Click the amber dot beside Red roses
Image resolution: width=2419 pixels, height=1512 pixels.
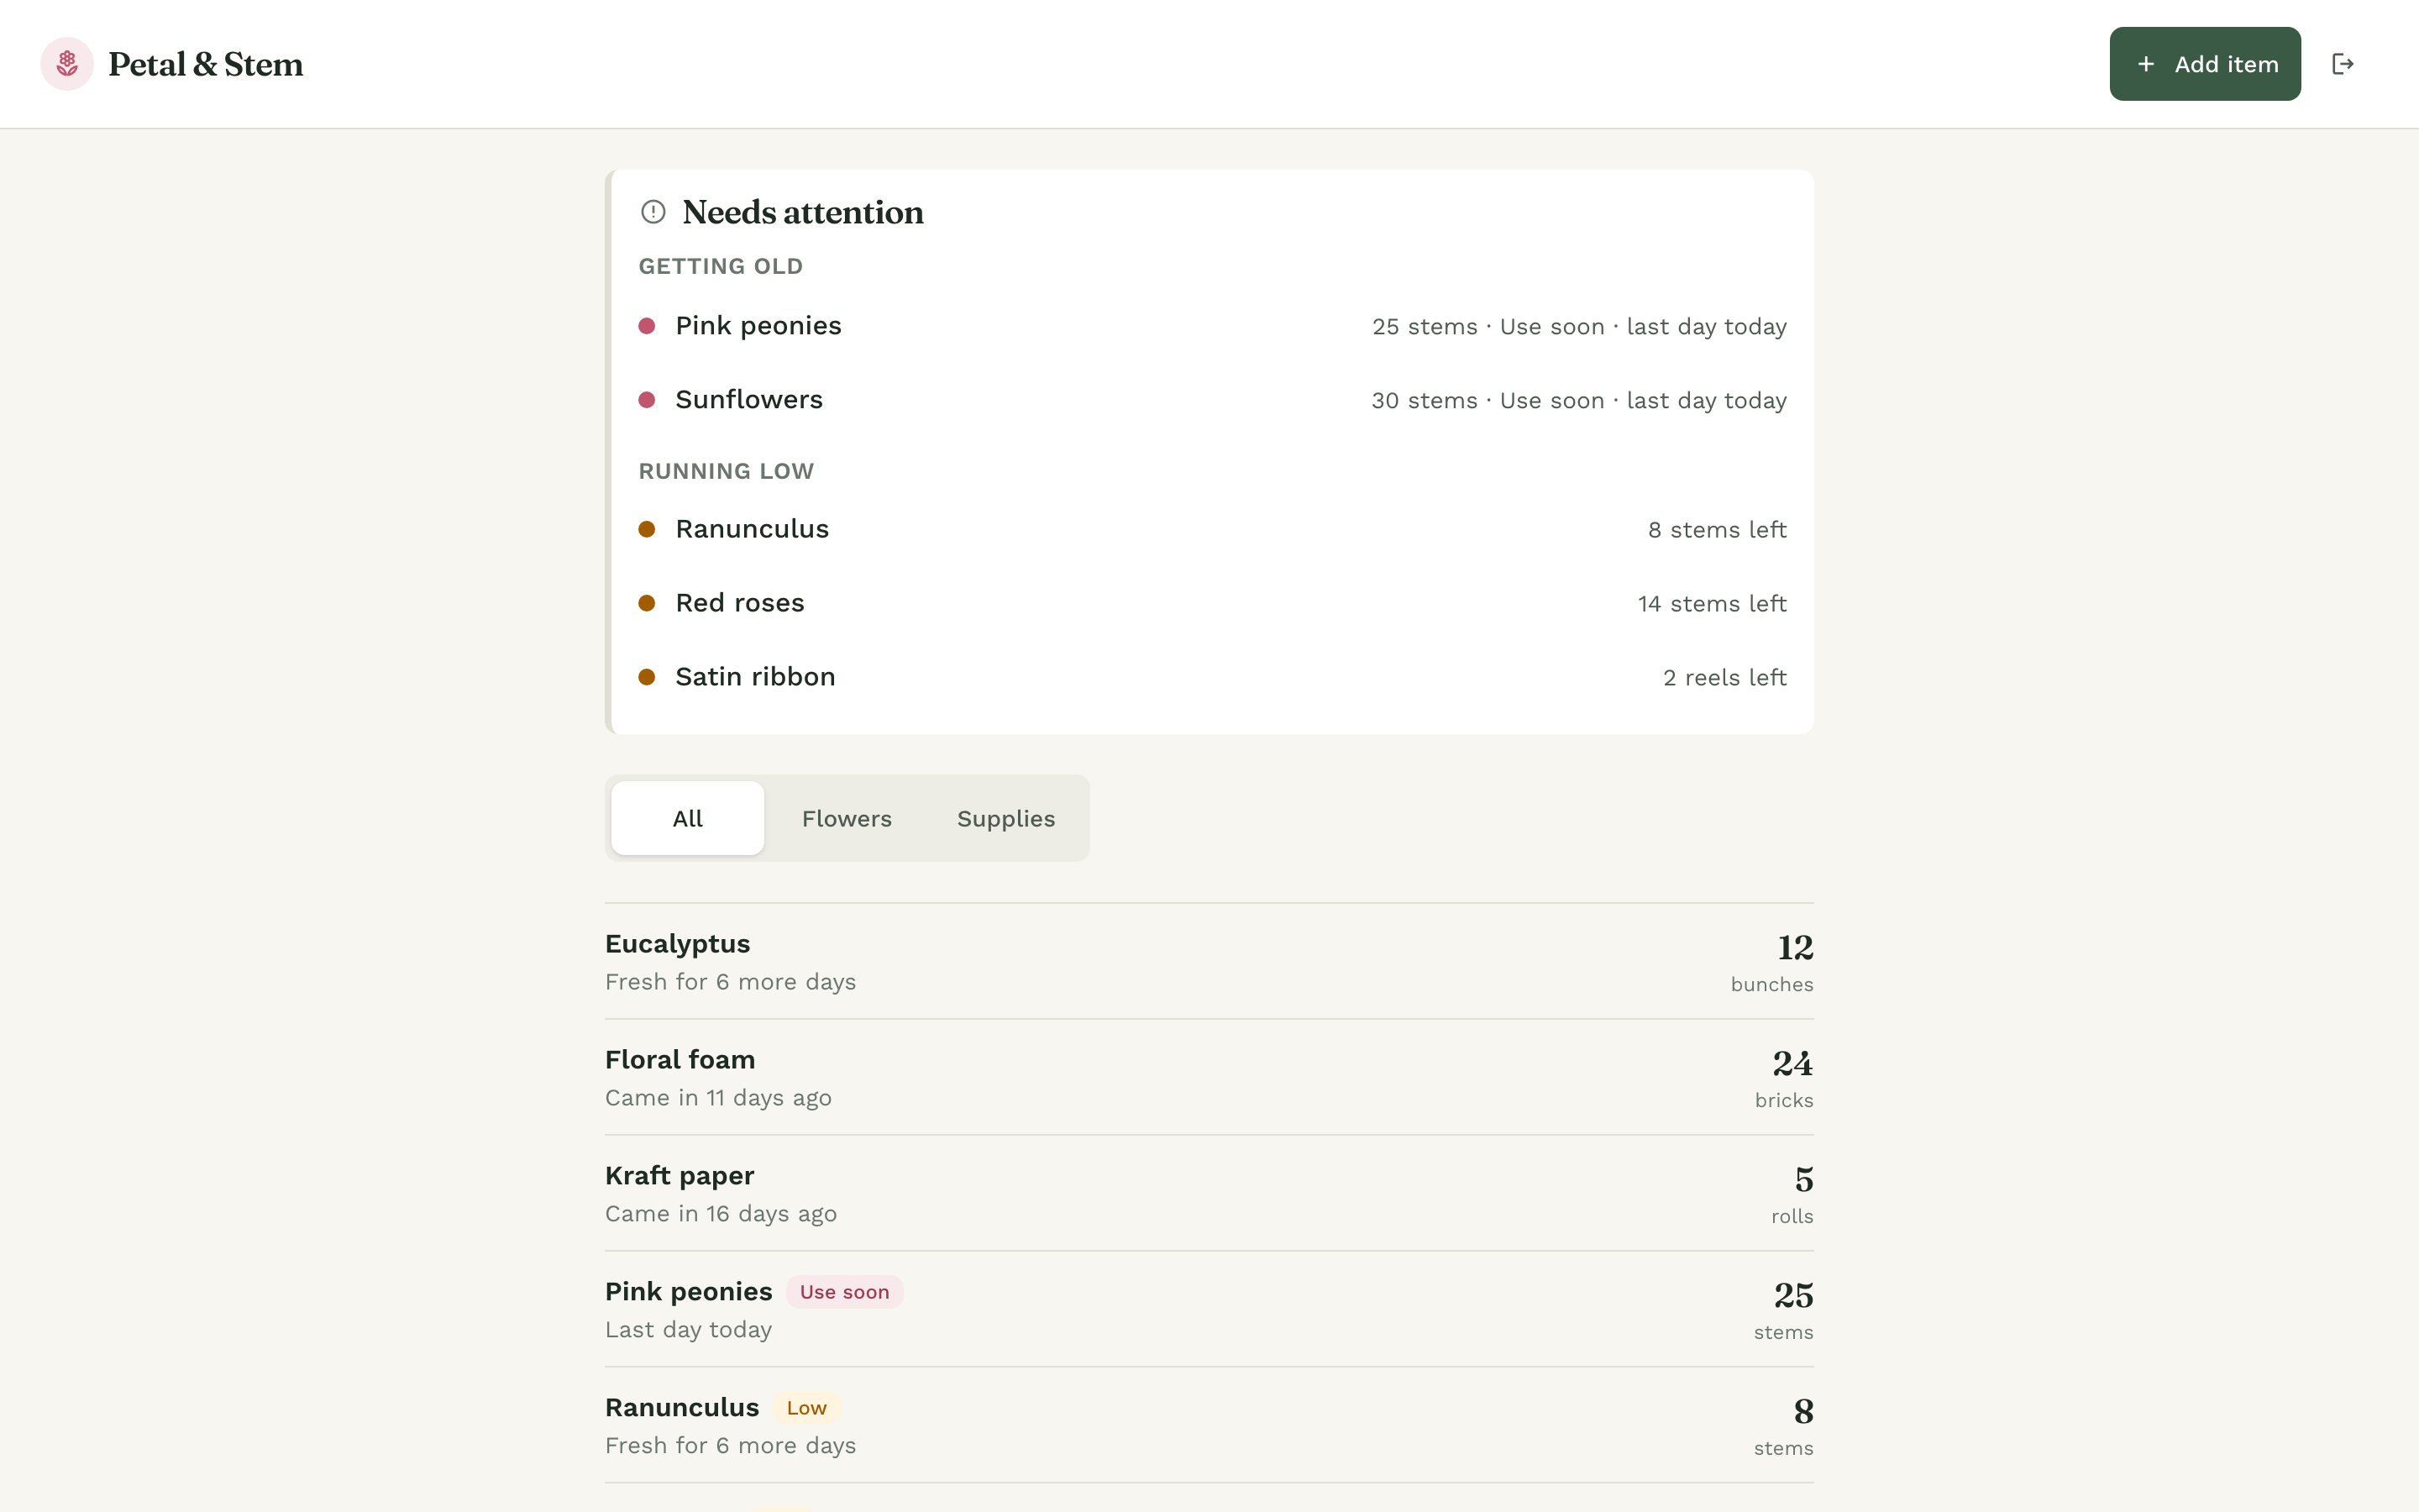pyautogui.click(x=647, y=603)
